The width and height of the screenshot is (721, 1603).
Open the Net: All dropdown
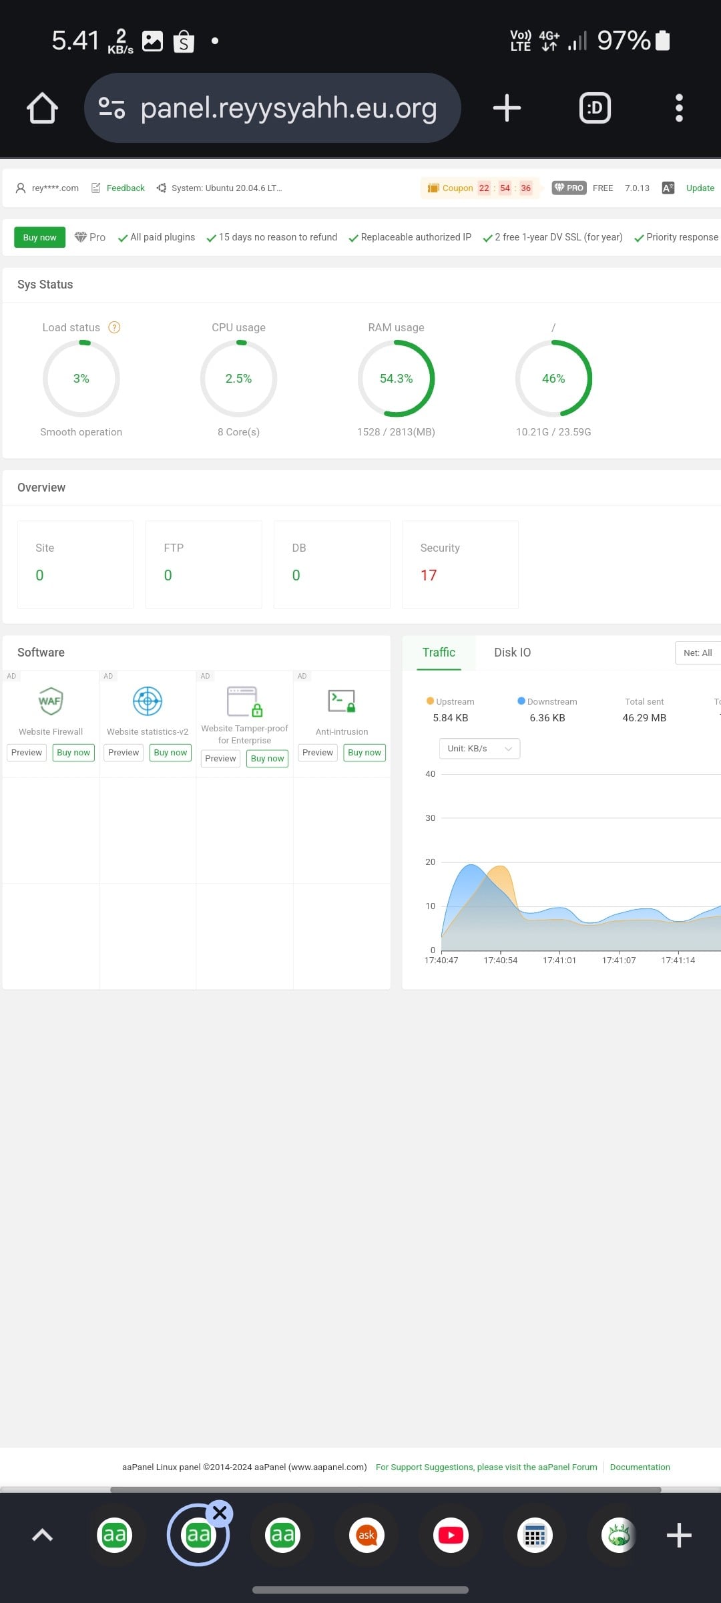point(698,653)
